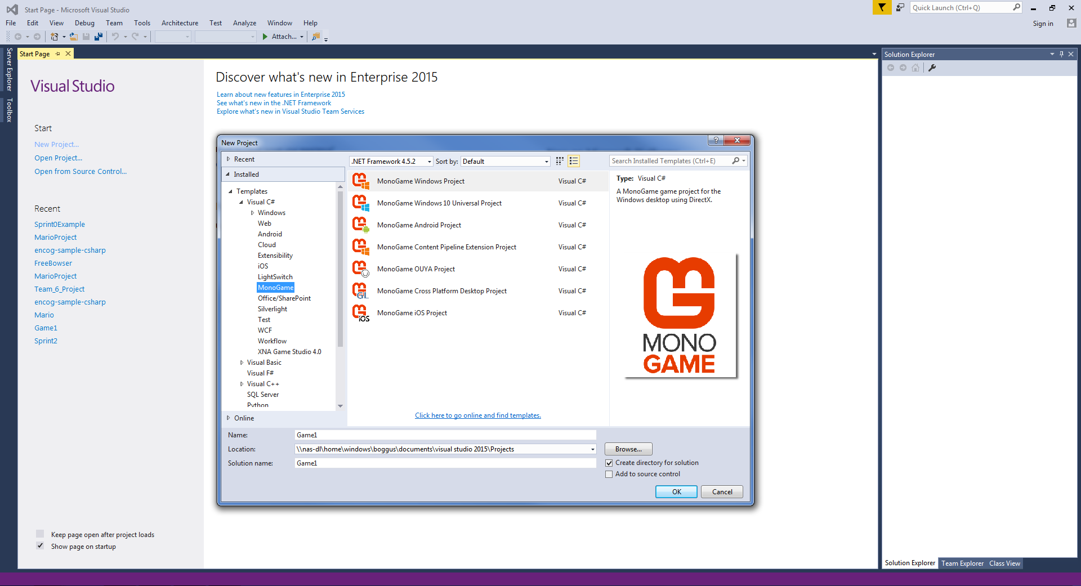Open MarioProject below Sprint0Example in recent list
This screenshot has width=1081, height=586.
coord(55,238)
